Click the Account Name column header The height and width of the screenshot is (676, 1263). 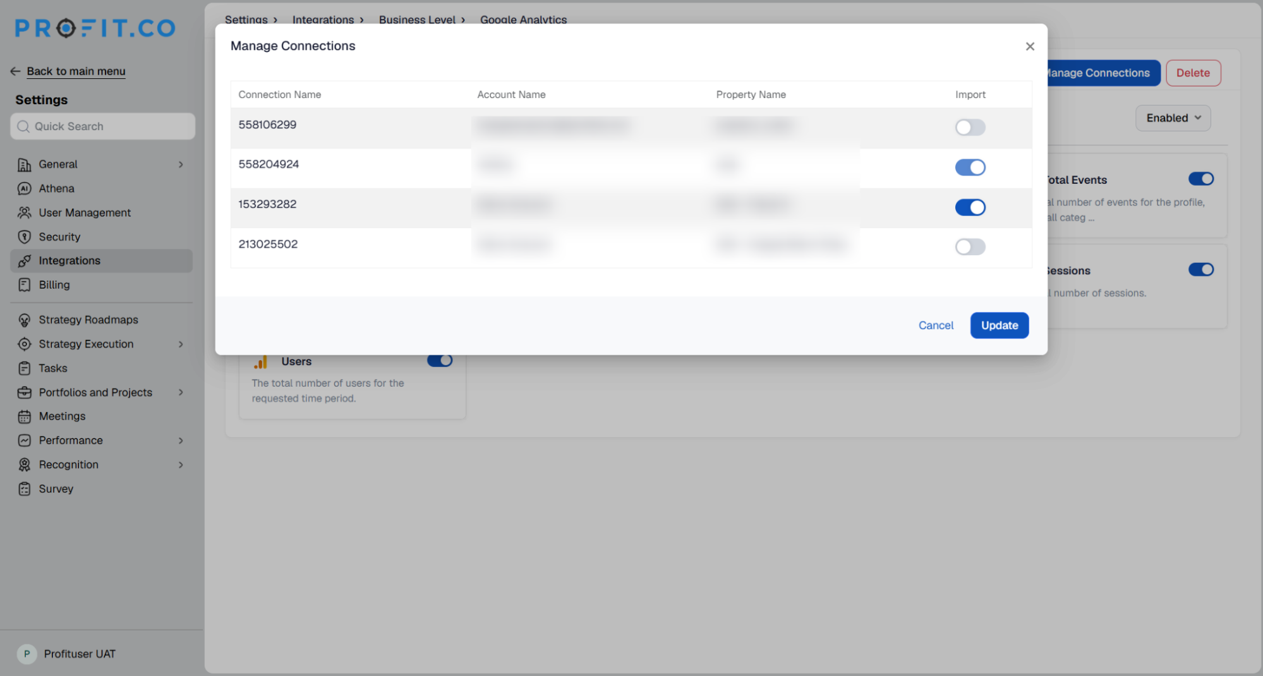pyautogui.click(x=511, y=94)
